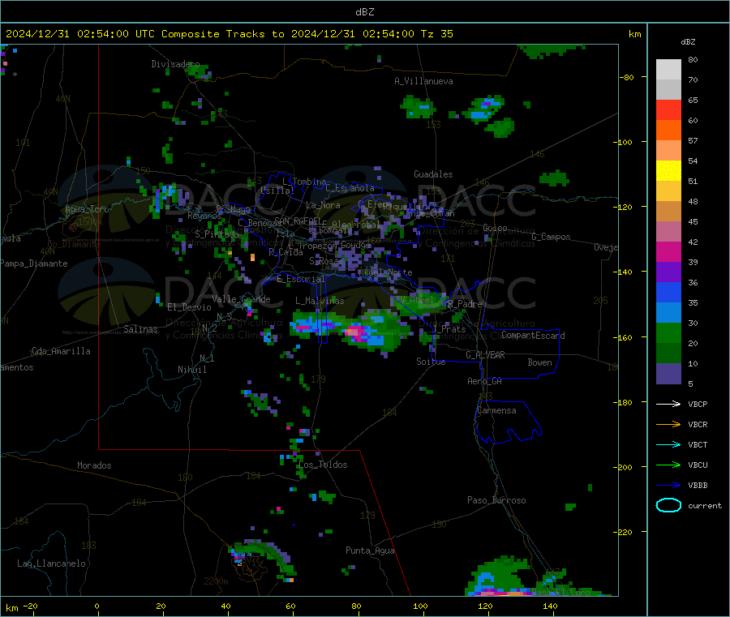Click the 'Carmensa' map label
This screenshot has height=617, width=730.
click(x=496, y=410)
